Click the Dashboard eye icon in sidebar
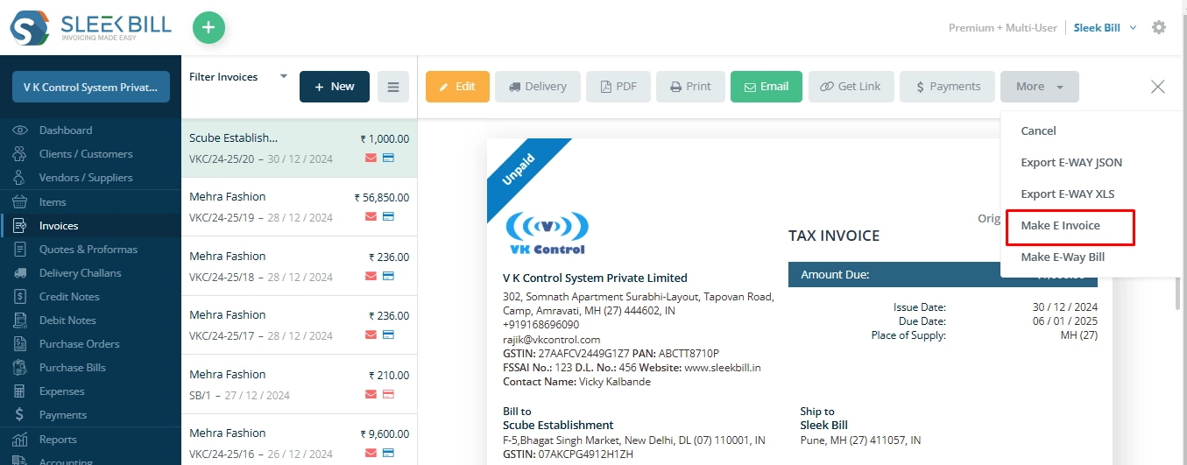Image resolution: width=1187 pixels, height=465 pixels. point(20,130)
